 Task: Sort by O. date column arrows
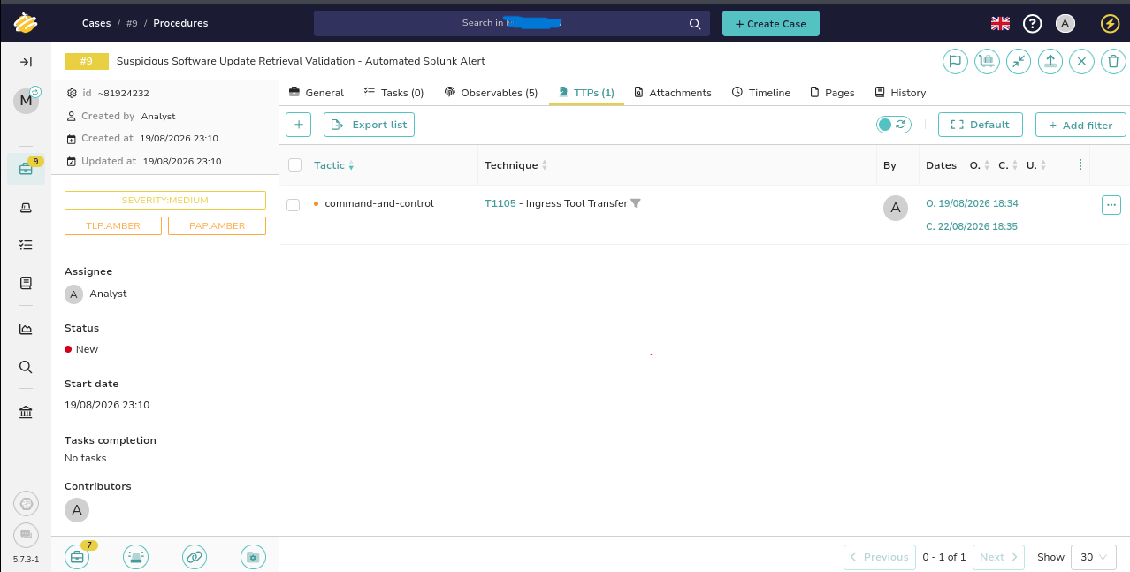click(x=988, y=165)
